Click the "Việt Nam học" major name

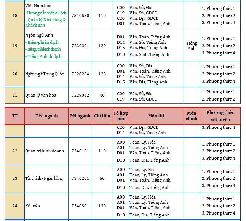[38, 6]
